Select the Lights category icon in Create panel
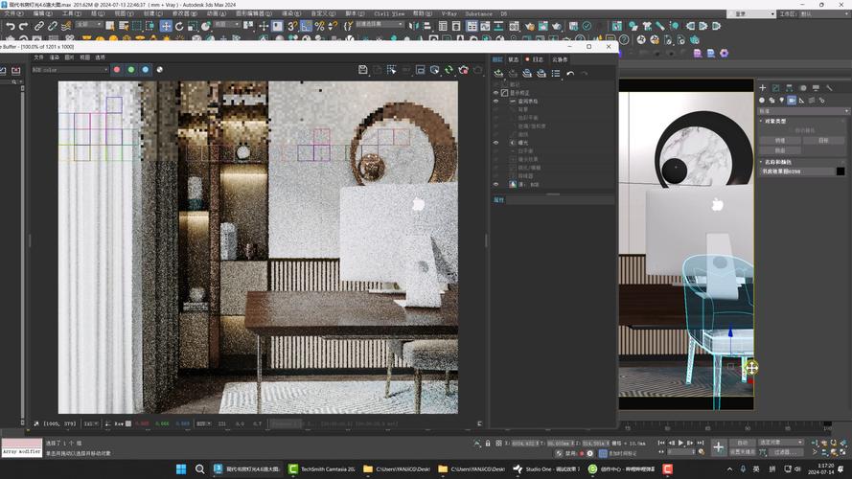 click(782, 101)
